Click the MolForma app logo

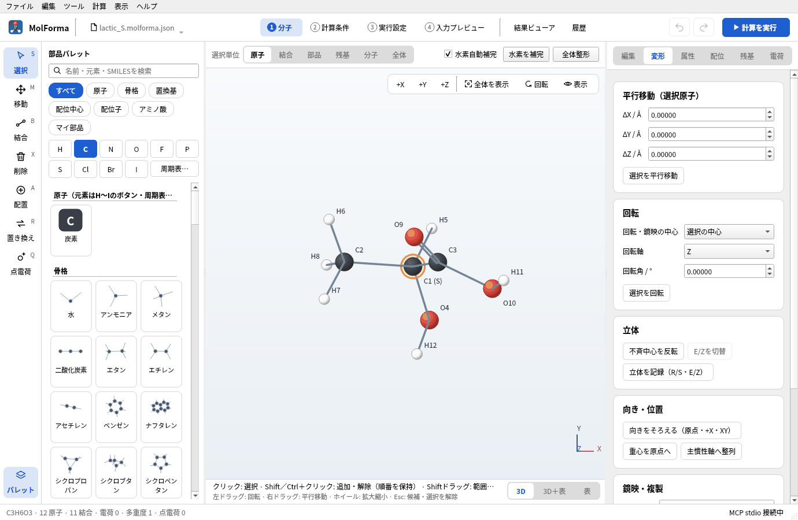pyautogui.click(x=16, y=27)
